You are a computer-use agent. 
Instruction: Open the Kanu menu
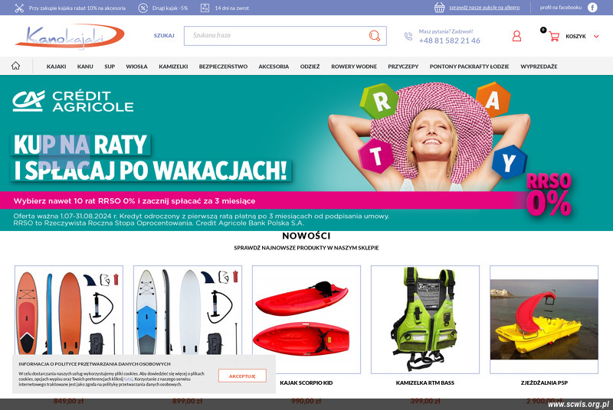[85, 67]
